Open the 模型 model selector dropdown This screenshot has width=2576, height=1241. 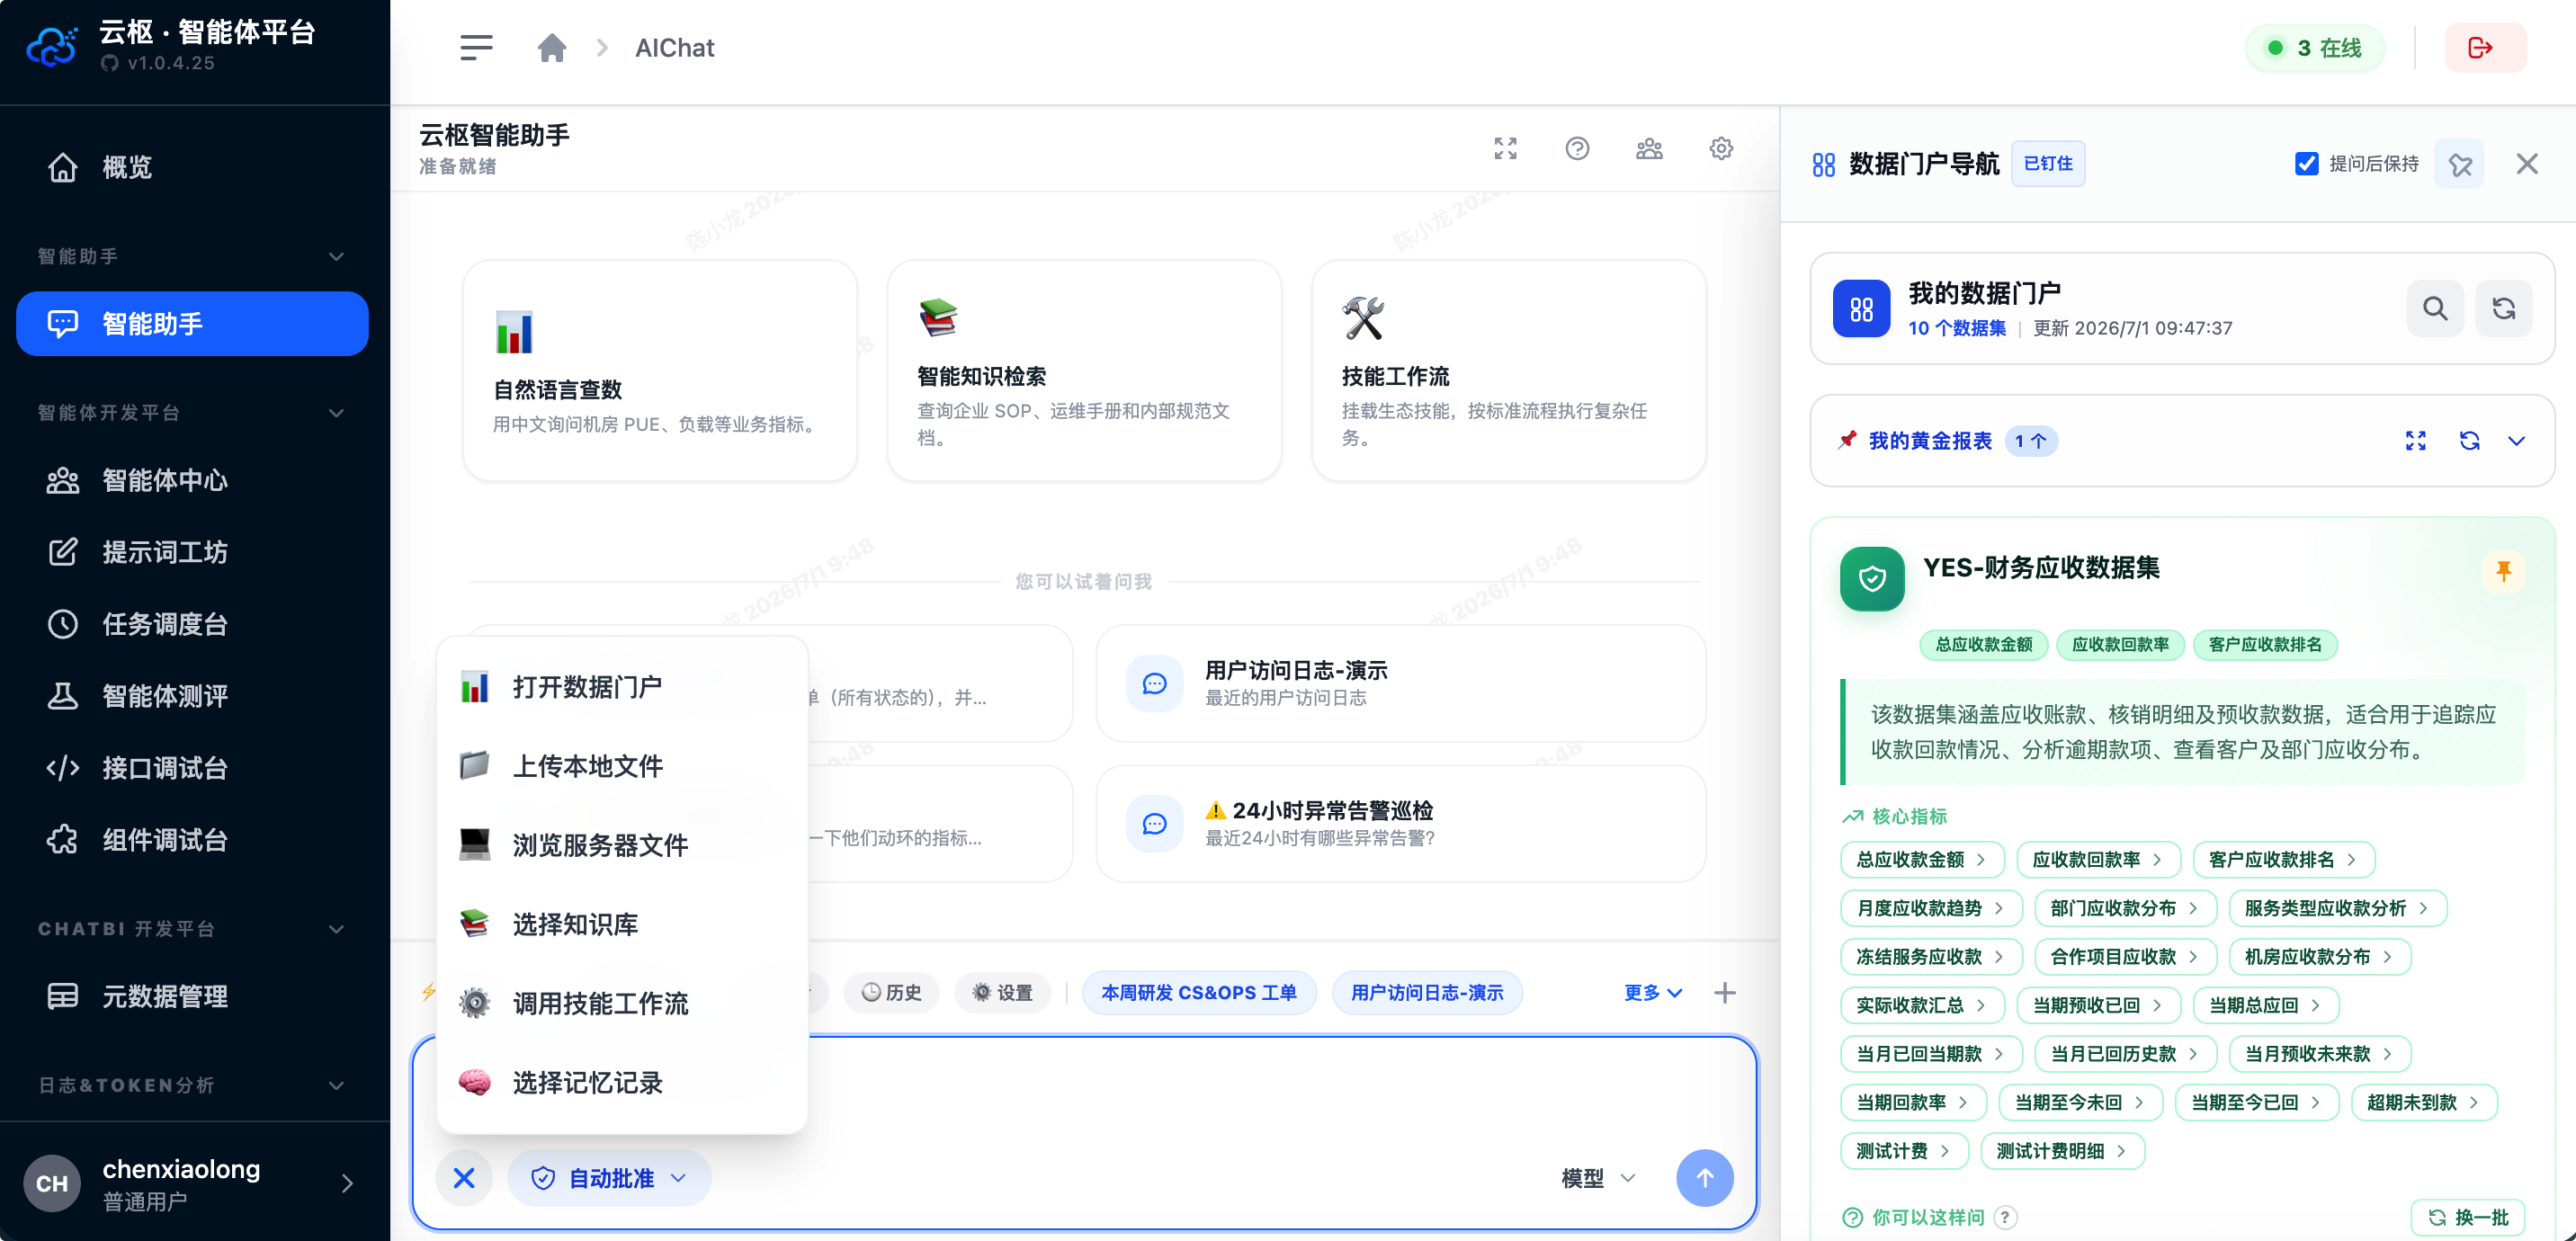[x=1598, y=1178]
